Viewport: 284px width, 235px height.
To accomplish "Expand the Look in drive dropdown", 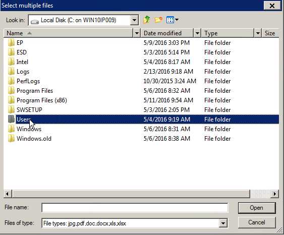I will coord(134,20).
